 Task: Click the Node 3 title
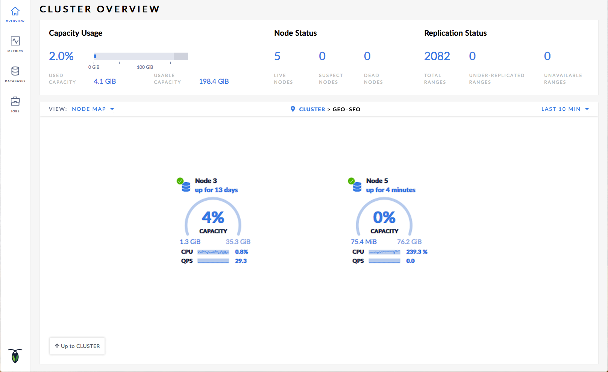206,181
